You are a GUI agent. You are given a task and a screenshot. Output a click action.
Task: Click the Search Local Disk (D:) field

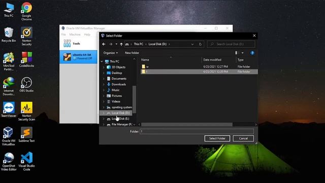click(231, 44)
